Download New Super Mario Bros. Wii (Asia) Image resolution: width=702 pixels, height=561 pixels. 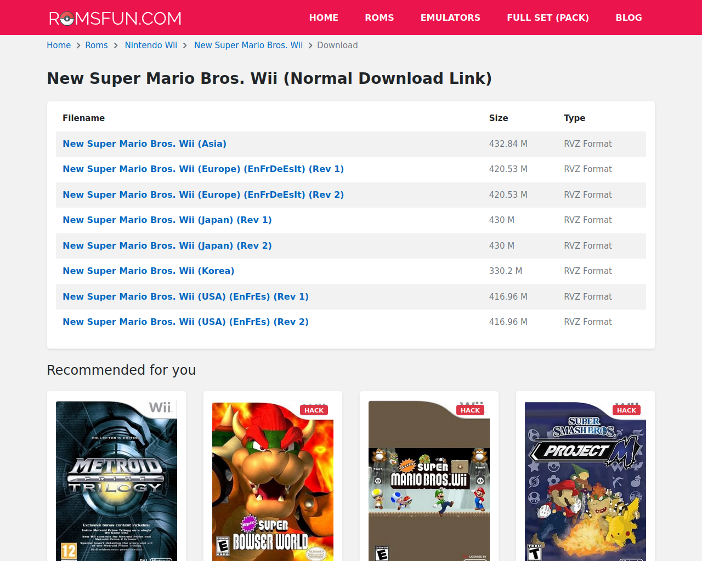144,144
